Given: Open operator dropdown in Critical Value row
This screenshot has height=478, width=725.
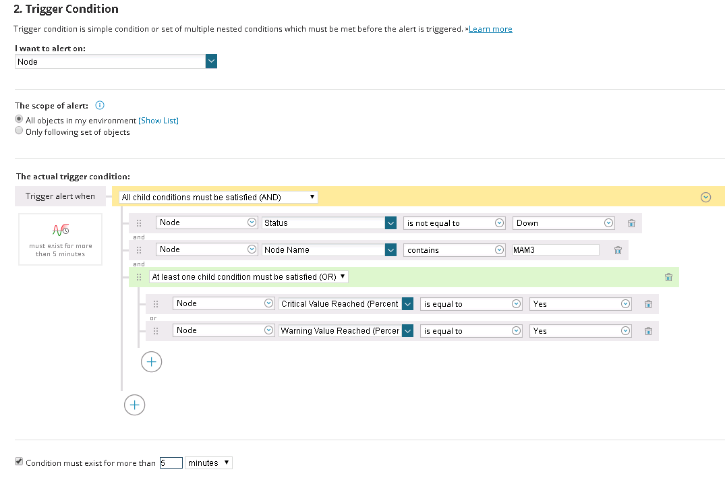Looking at the screenshot, I should tap(471, 303).
